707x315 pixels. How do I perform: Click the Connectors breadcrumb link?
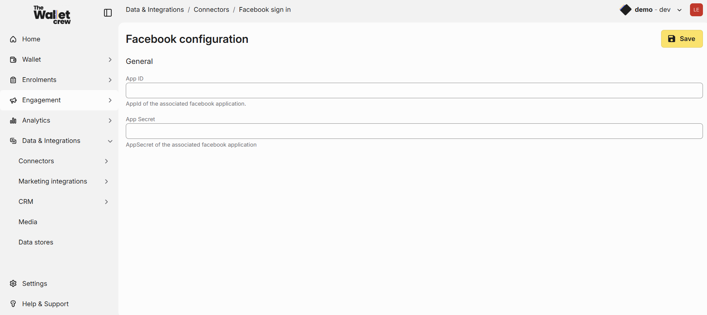pos(211,10)
